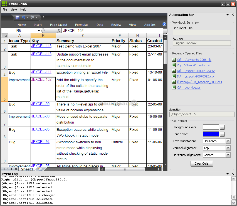Open the JEXCEL-99 issue link
237x206 pixels.
[40, 104]
